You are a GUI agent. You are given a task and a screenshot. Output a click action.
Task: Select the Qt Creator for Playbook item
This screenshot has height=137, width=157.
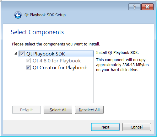(x=60, y=68)
